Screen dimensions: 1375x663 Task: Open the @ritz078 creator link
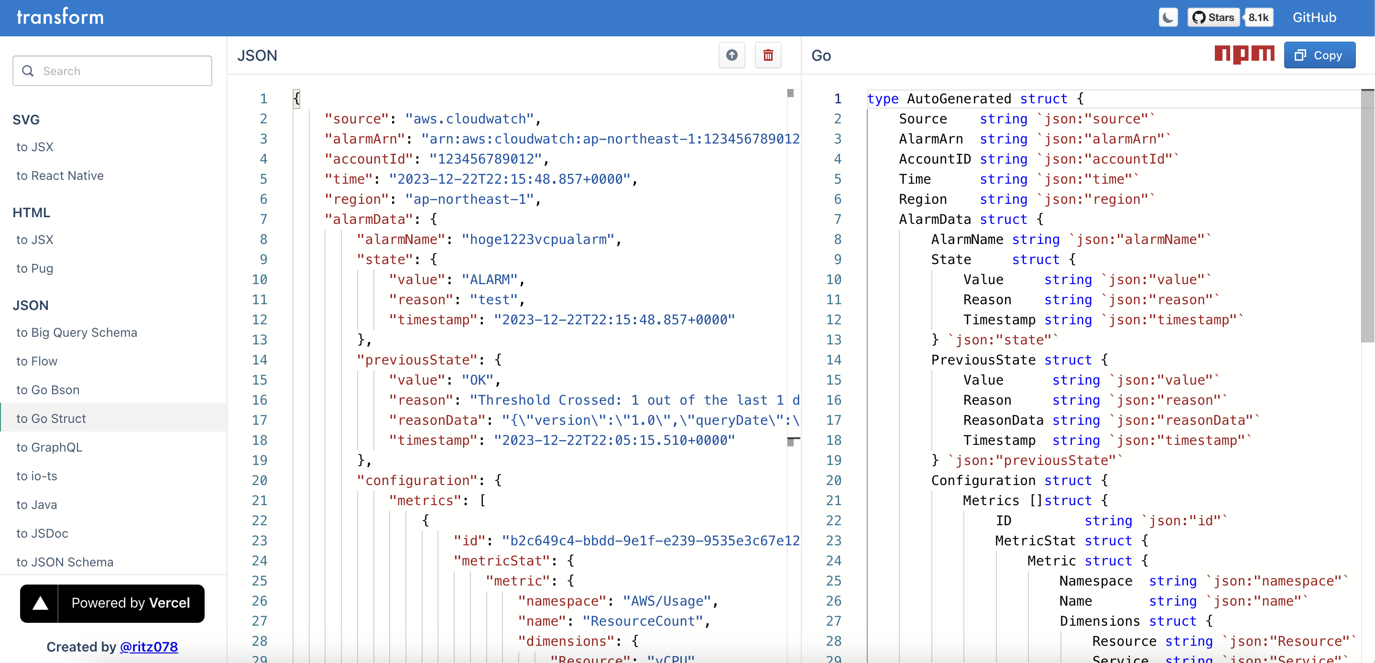point(148,646)
